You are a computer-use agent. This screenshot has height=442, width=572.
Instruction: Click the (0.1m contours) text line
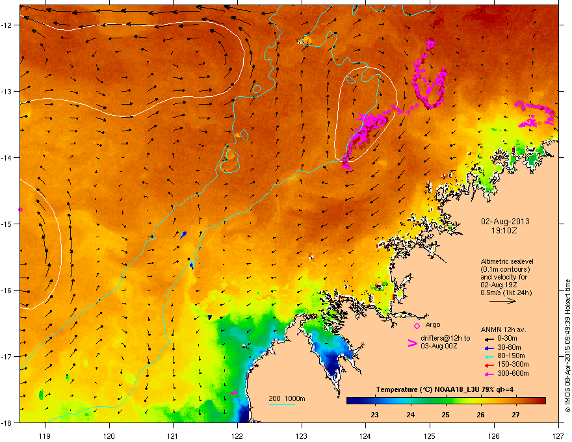pos(505,270)
